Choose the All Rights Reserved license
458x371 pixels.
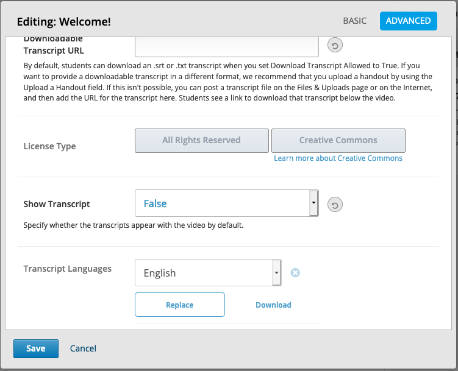pyautogui.click(x=201, y=141)
